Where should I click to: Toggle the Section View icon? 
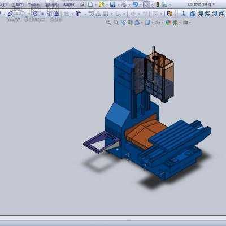[x=130, y=23]
